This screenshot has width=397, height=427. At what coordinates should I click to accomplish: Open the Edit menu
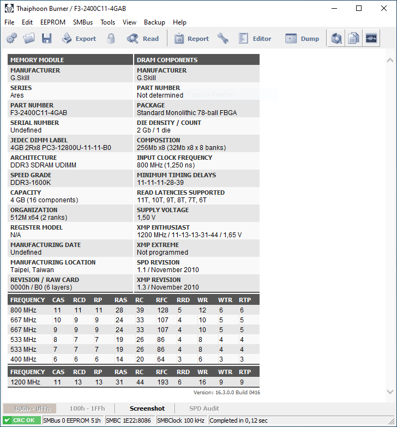coord(27,22)
